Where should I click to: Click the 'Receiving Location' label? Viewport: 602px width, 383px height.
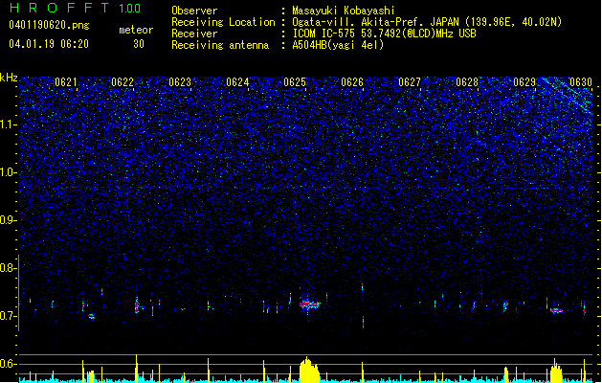pos(223,22)
